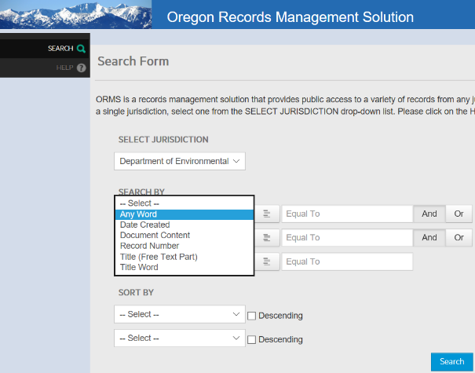Expand the second Sort By dropdown
Screen dimensions: 475x373
point(180,338)
